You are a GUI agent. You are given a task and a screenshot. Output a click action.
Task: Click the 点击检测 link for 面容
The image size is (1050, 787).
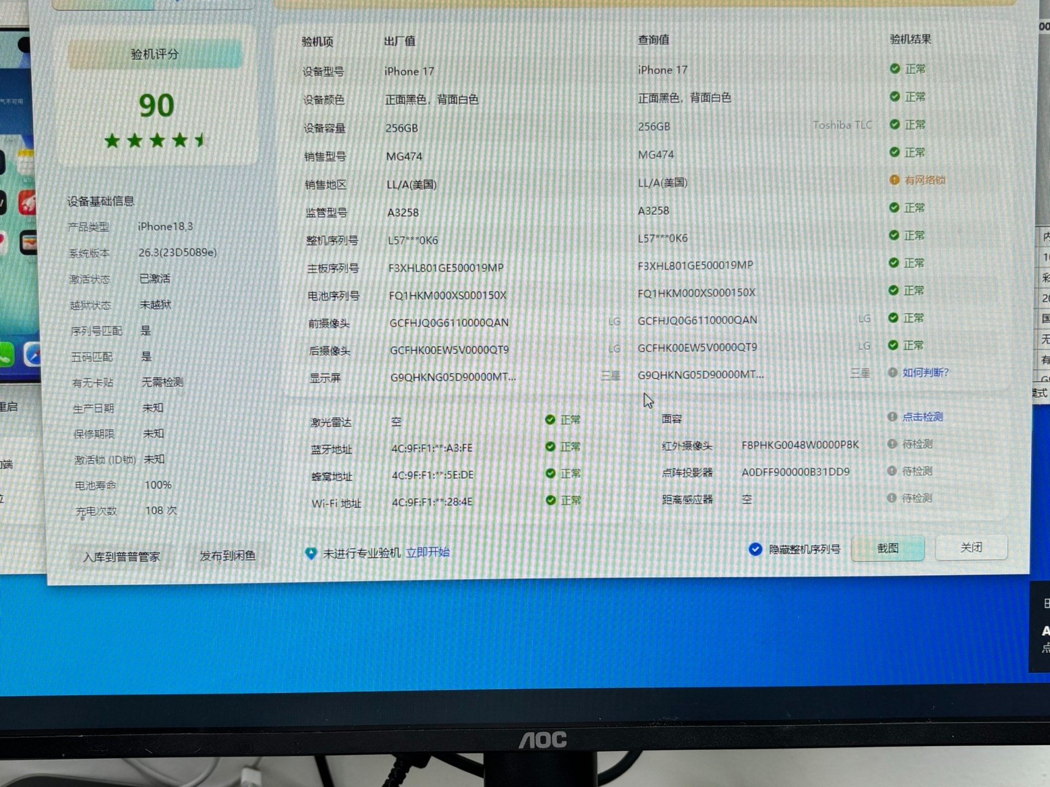coord(923,416)
